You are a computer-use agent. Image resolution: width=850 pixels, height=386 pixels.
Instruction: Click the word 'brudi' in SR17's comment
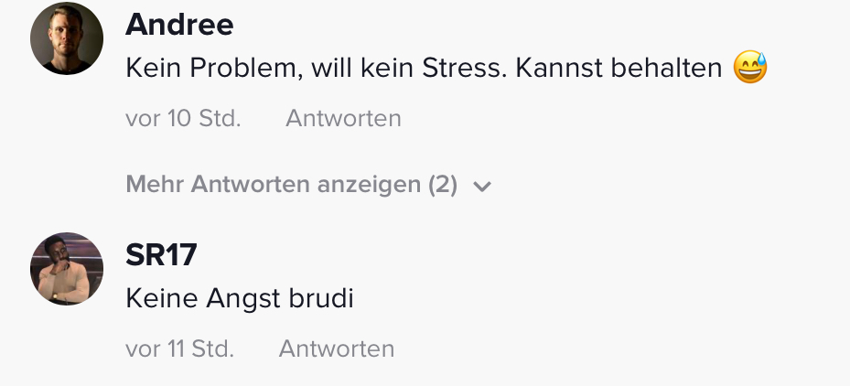click(321, 299)
